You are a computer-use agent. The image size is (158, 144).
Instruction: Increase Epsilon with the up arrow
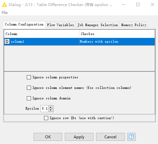tap(51, 107)
